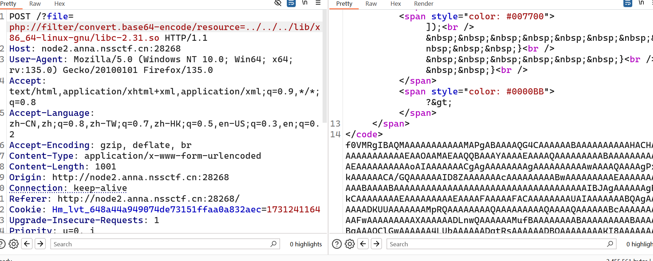Click request scrollbar on right edge
The width and height of the screenshot is (653, 261).
point(325,67)
